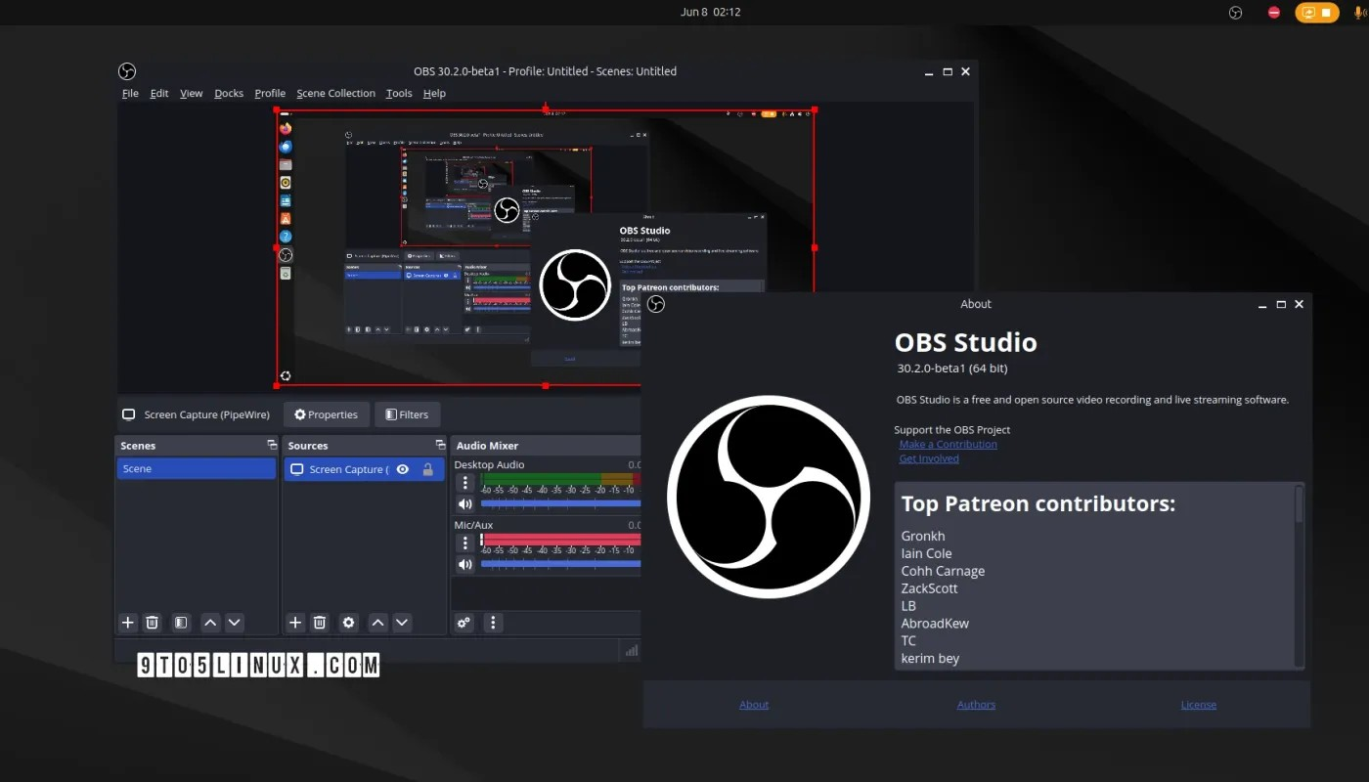Click the Filters button
This screenshot has height=782, width=1369.
[407, 414]
